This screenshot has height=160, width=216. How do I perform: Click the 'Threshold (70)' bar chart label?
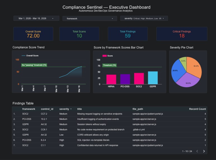pyautogui.click(x=110, y=65)
